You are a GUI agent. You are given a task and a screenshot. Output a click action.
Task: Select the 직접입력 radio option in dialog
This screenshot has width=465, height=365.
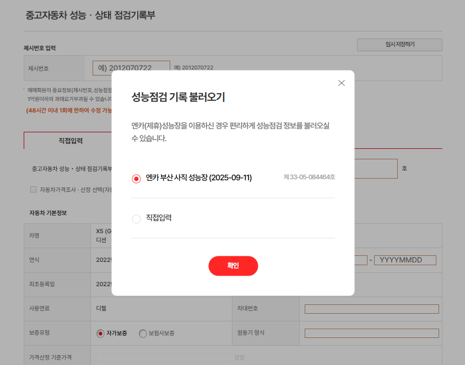coord(136,219)
